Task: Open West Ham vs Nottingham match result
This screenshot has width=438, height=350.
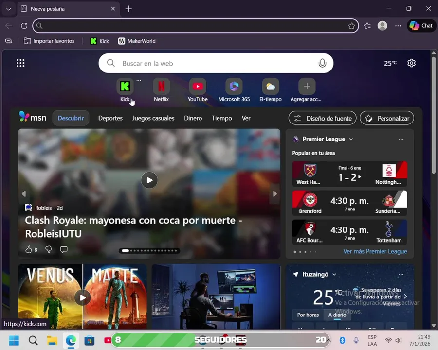Action: pos(349,174)
